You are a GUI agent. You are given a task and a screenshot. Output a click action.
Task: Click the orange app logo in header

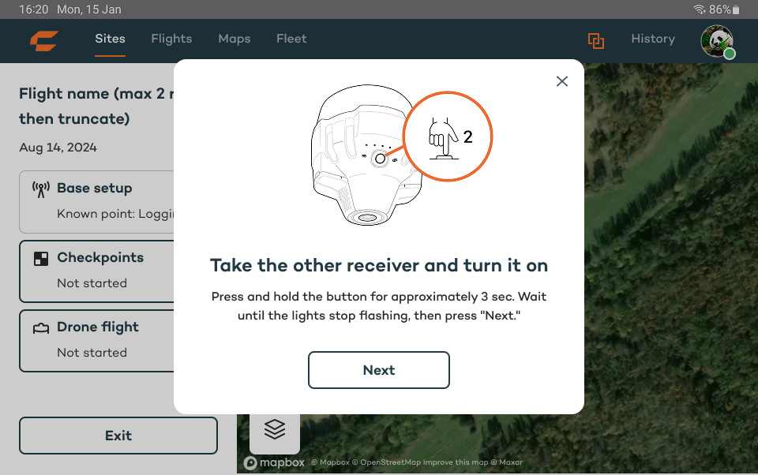(44, 40)
